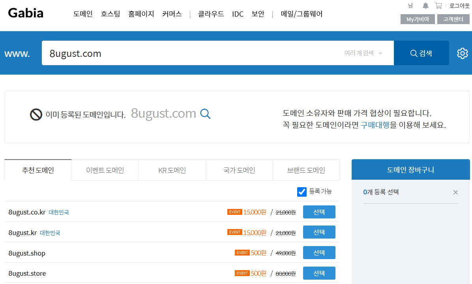Click the 도메인 장바구니 header
The width and height of the screenshot is (472, 284).
pos(410,169)
